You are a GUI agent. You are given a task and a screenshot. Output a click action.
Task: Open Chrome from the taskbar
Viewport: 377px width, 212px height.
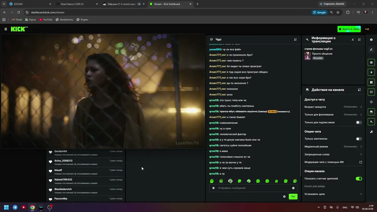coord(32,207)
